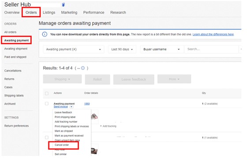Image resolution: width=250 pixels, height=160 pixels.
Task: Check the box for order 1060
Action: pyautogui.click(x=47, y=104)
